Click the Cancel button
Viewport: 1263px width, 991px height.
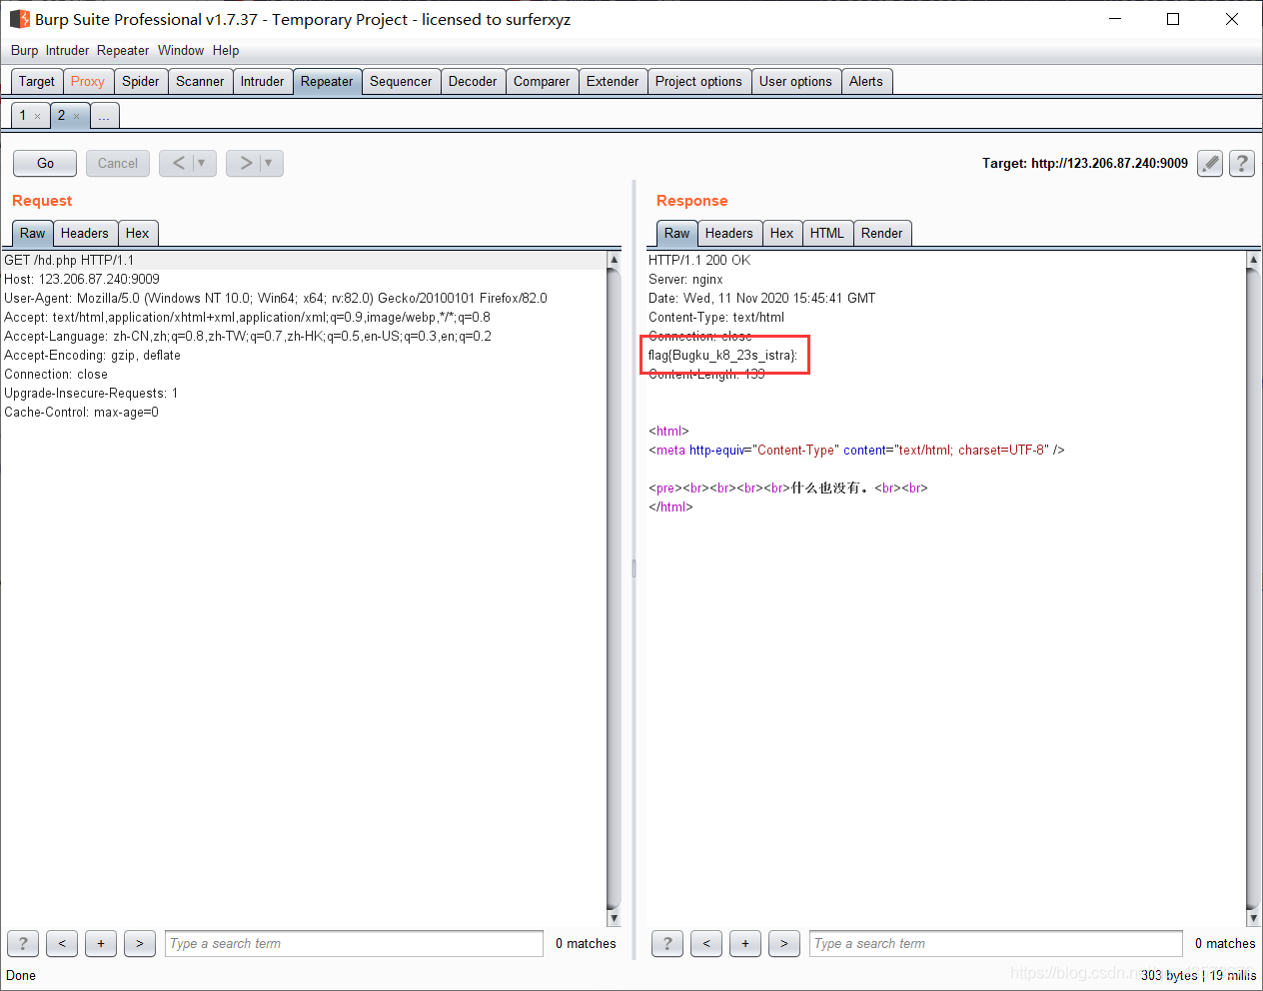point(118,163)
